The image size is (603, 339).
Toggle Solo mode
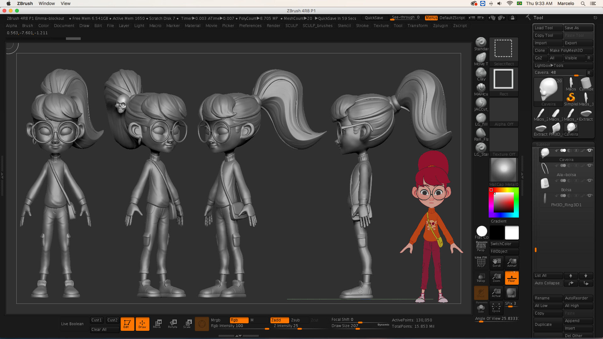[481, 308]
